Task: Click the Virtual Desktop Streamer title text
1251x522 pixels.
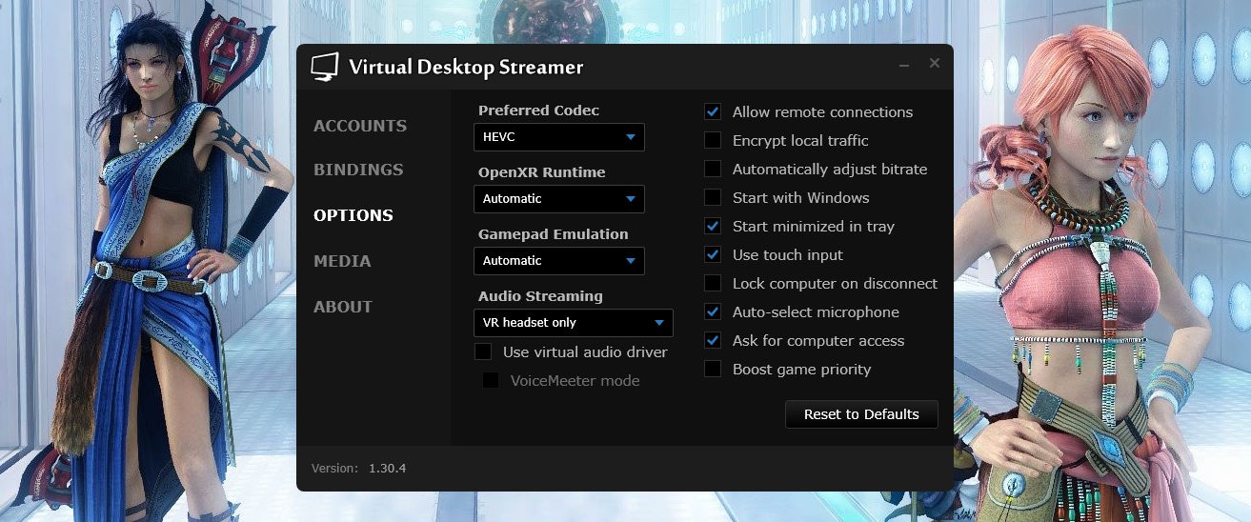Action: click(466, 68)
